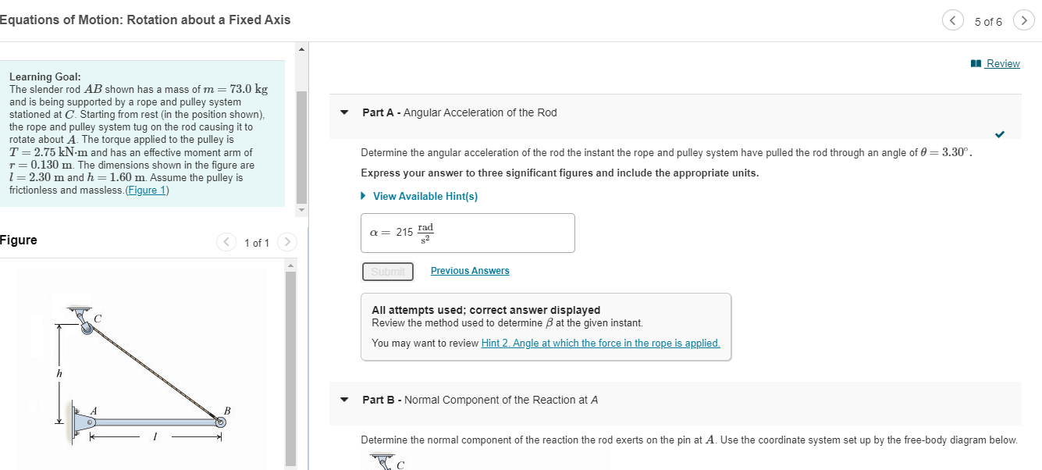Screen dimensions: 1042x470
Task: Open Hint 2 about rope force angle
Action: click(x=600, y=343)
